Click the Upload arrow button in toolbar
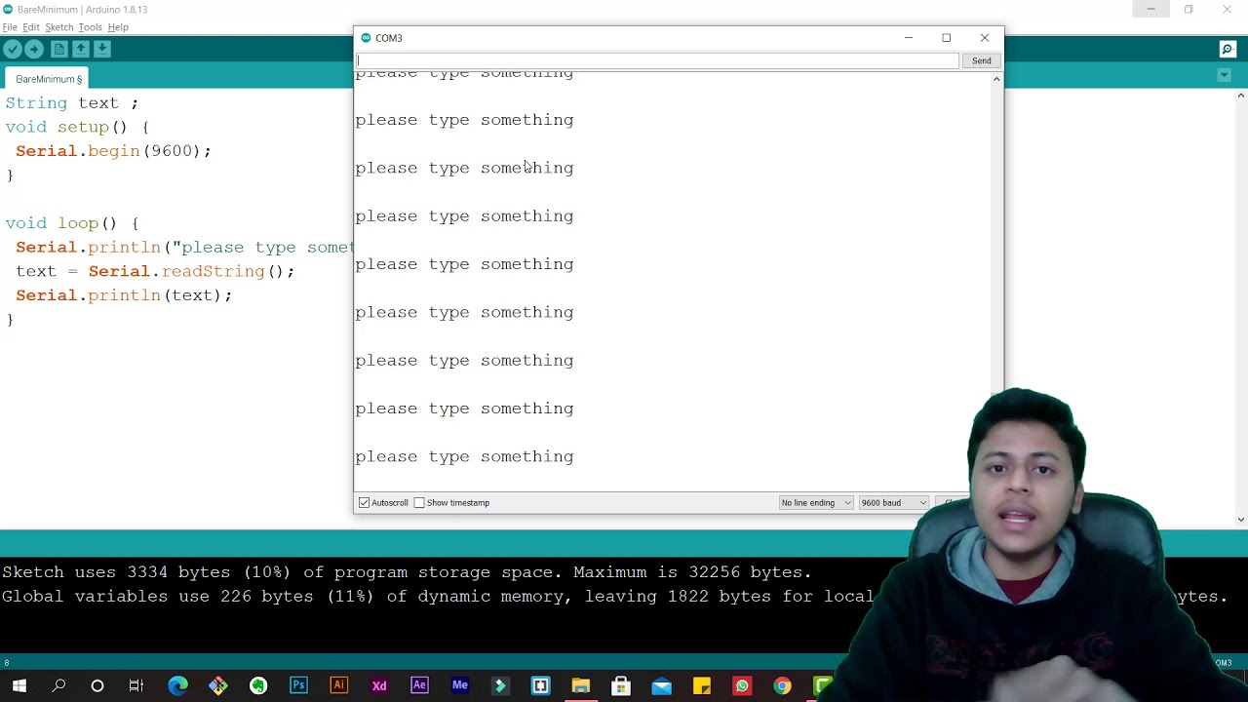The image size is (1248, 702). click(x=34, y=49)
